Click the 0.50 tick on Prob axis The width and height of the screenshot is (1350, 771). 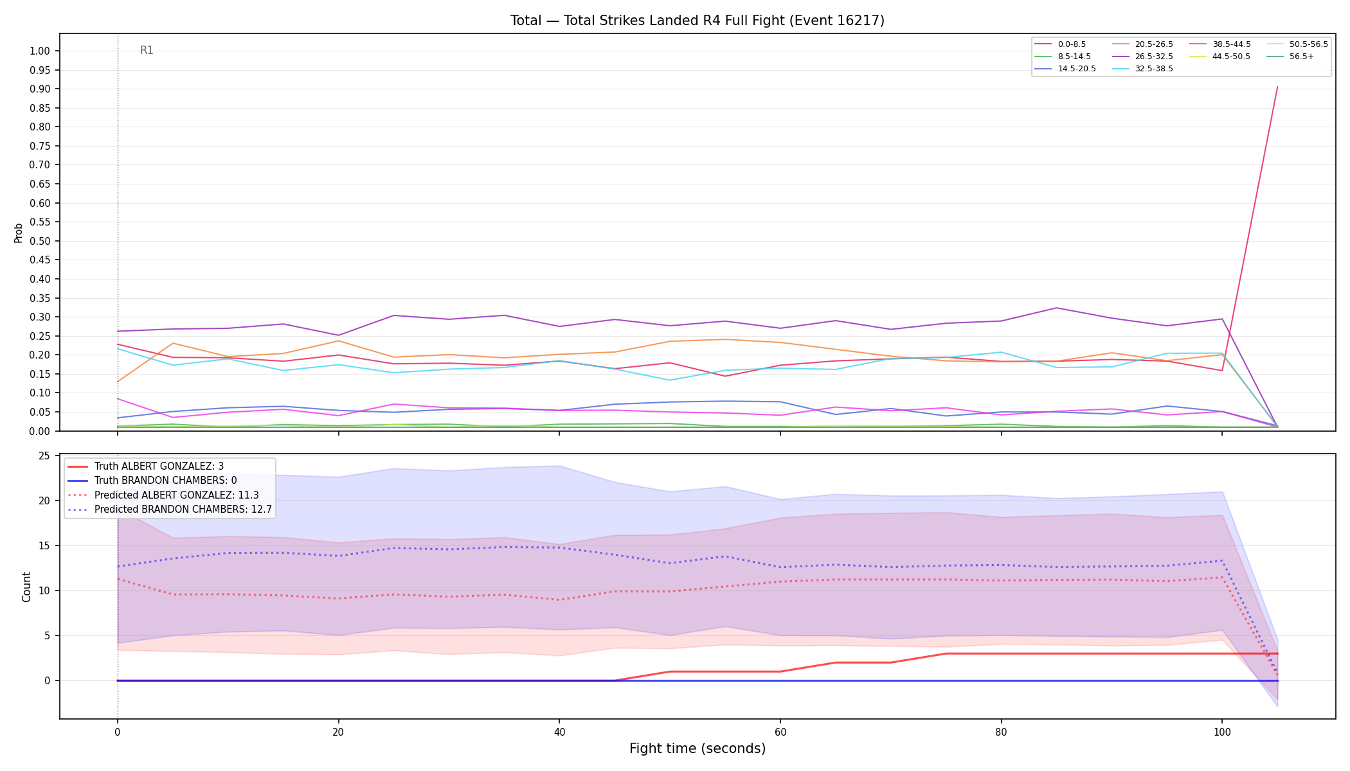click(x=39, y=242)
